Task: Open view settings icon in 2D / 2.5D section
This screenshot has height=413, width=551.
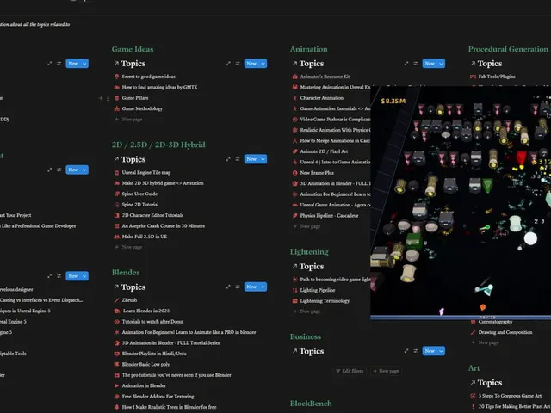Action: (238, 159)
